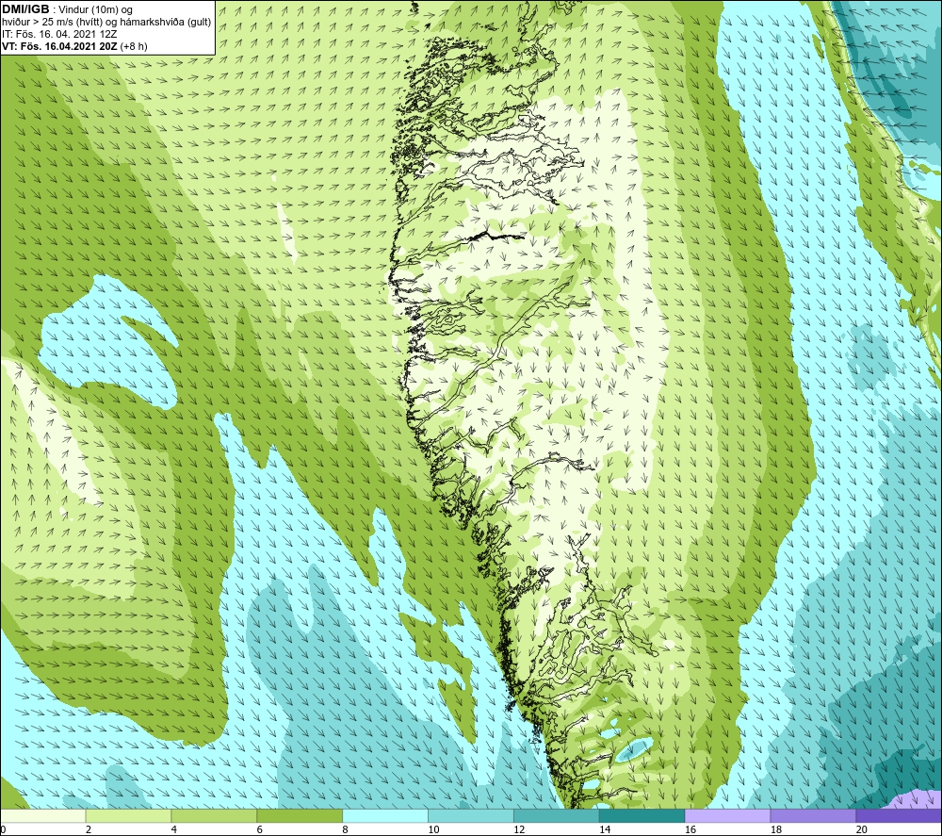This screenshot has height=836, width=942.
Task: Click the scale label '8'
Action: 346,829
